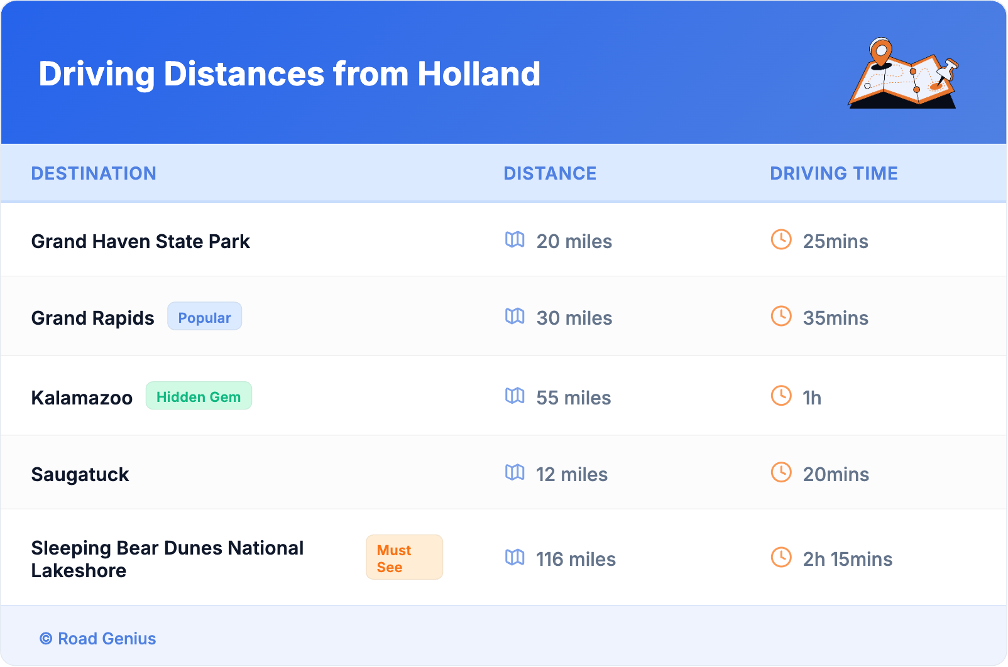Viewport: 1008px width, 667px height.
Task: Click the clock icon beside 1h
Action: (781, 396)
